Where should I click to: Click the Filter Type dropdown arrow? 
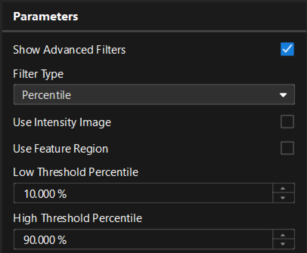coord(283,95)
